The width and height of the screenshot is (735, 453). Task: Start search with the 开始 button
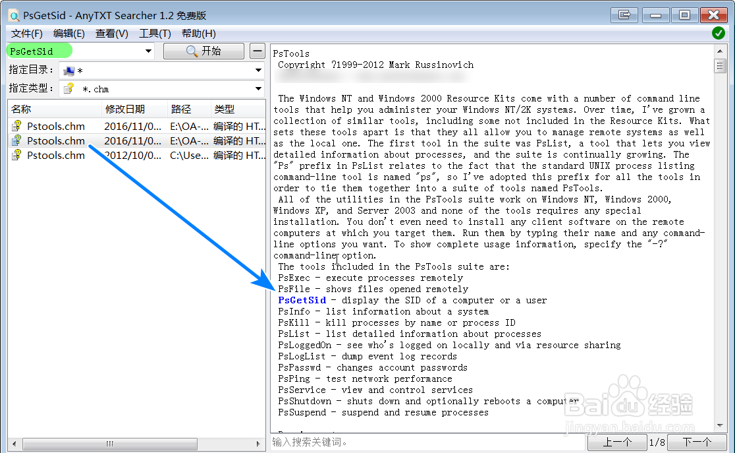pos(204,51)
